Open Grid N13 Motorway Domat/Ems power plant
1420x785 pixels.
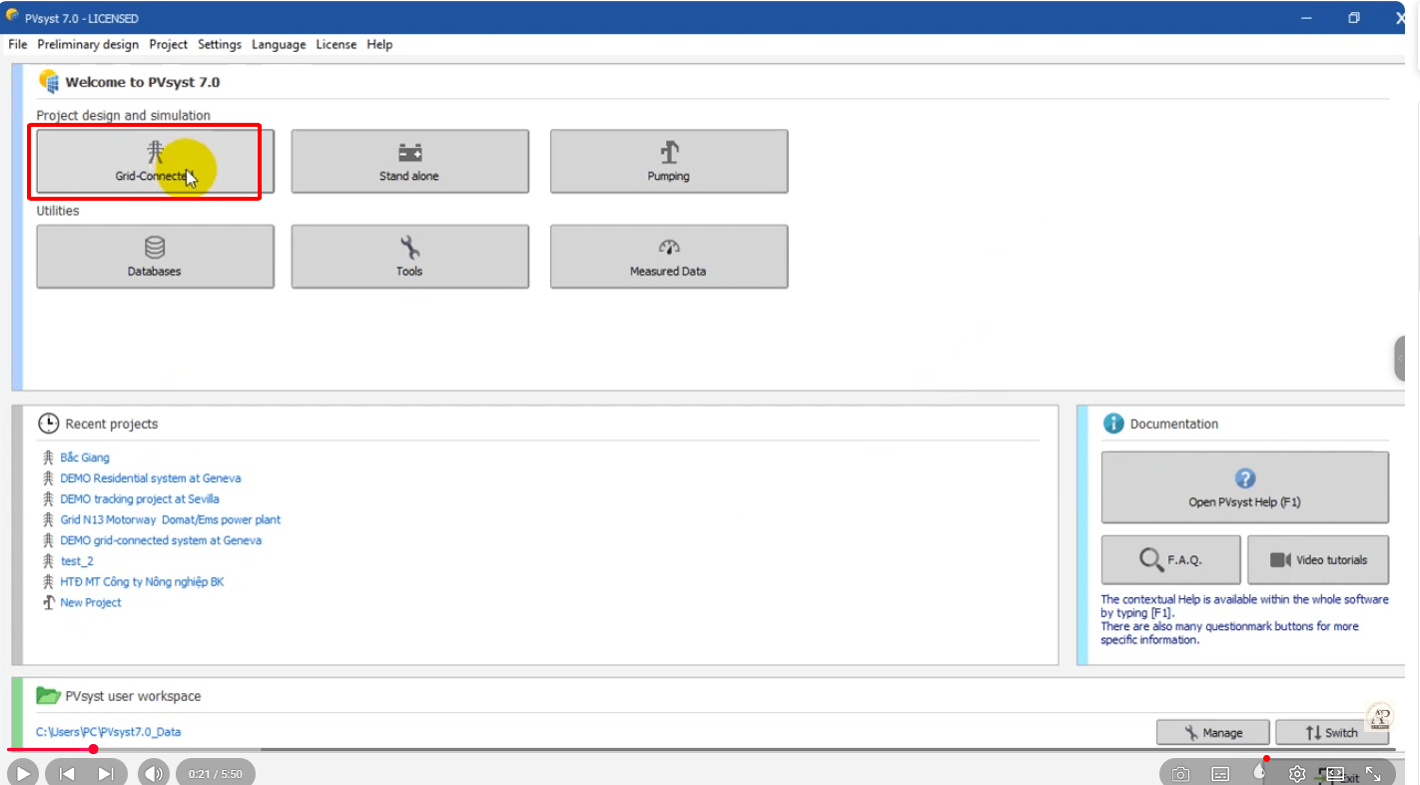point(170,519)
